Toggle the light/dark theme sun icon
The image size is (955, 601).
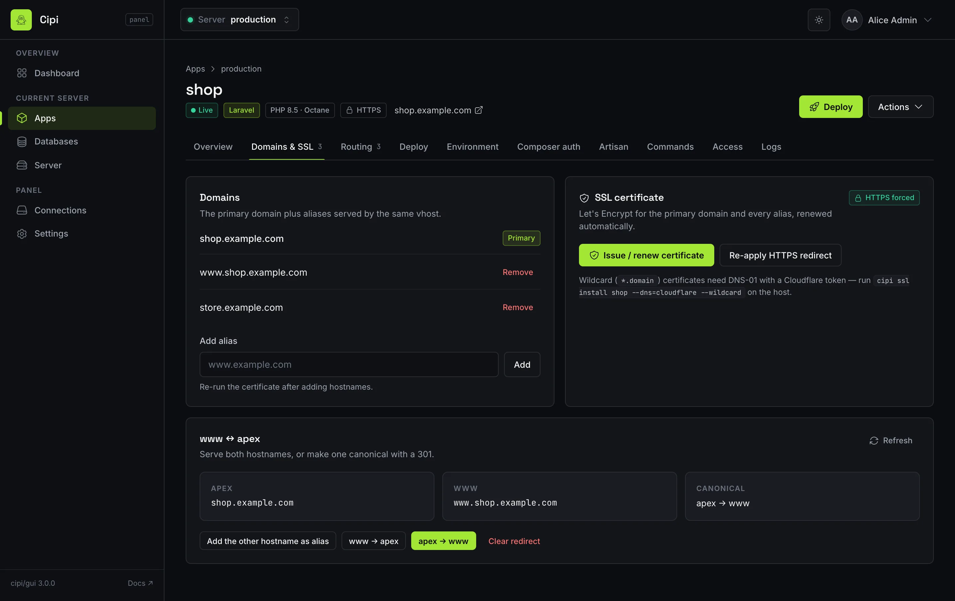(x=819, y=20)
